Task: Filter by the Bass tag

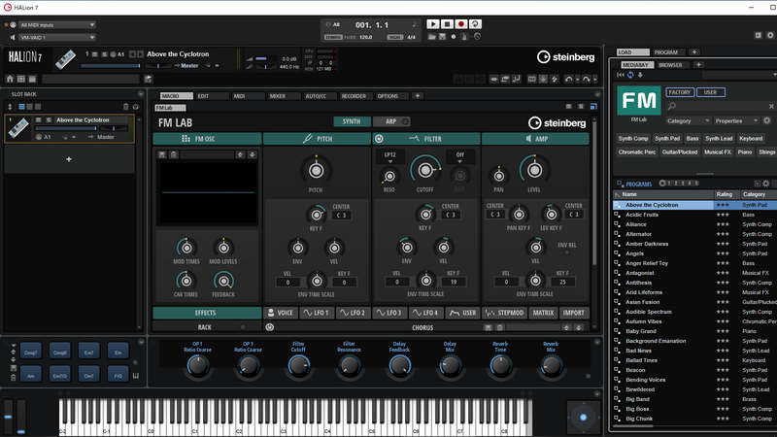Action: 693,139
